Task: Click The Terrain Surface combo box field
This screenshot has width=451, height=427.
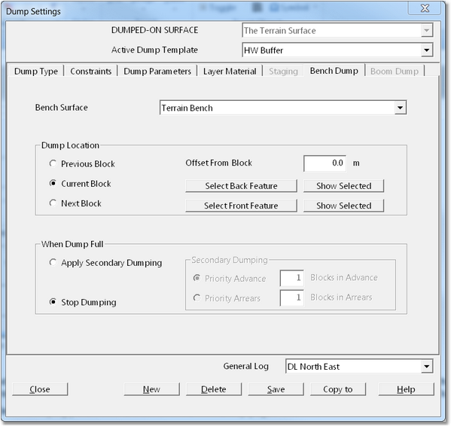Action: [x=337, y=30]
